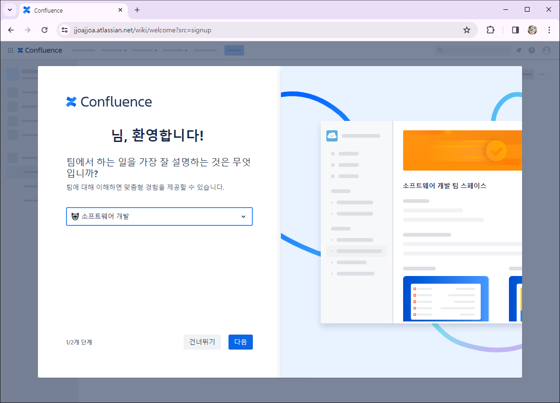Click the help question mark icon
This screenshot has width=560, height=403.
[532, 51]
